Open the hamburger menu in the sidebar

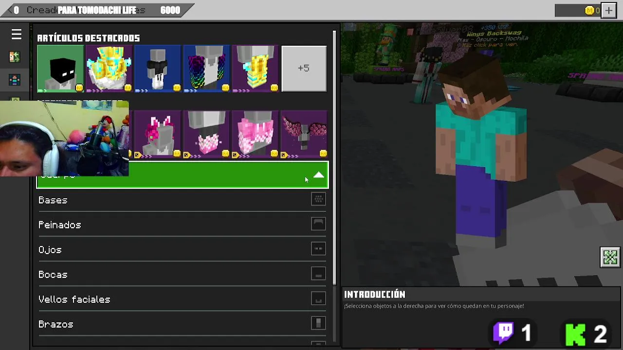(x=17, y=35)
